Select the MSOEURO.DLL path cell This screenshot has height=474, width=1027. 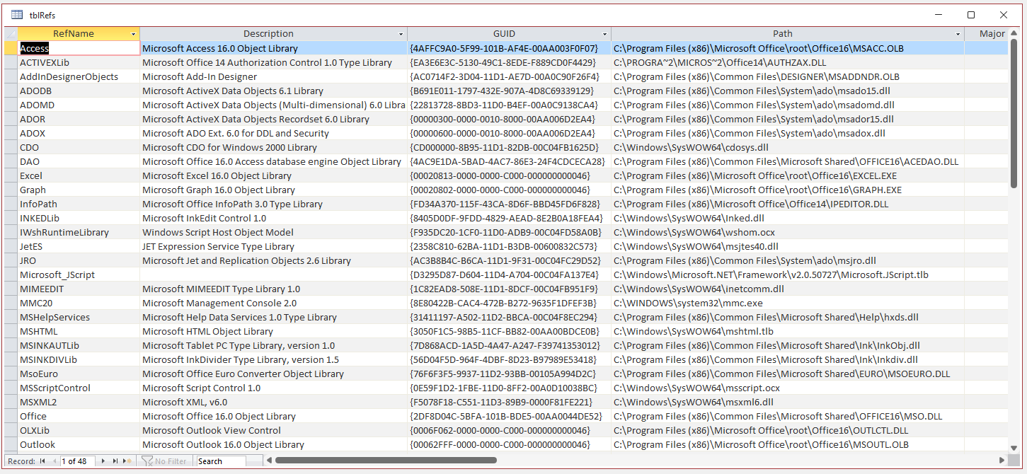[x=788, y=374]
